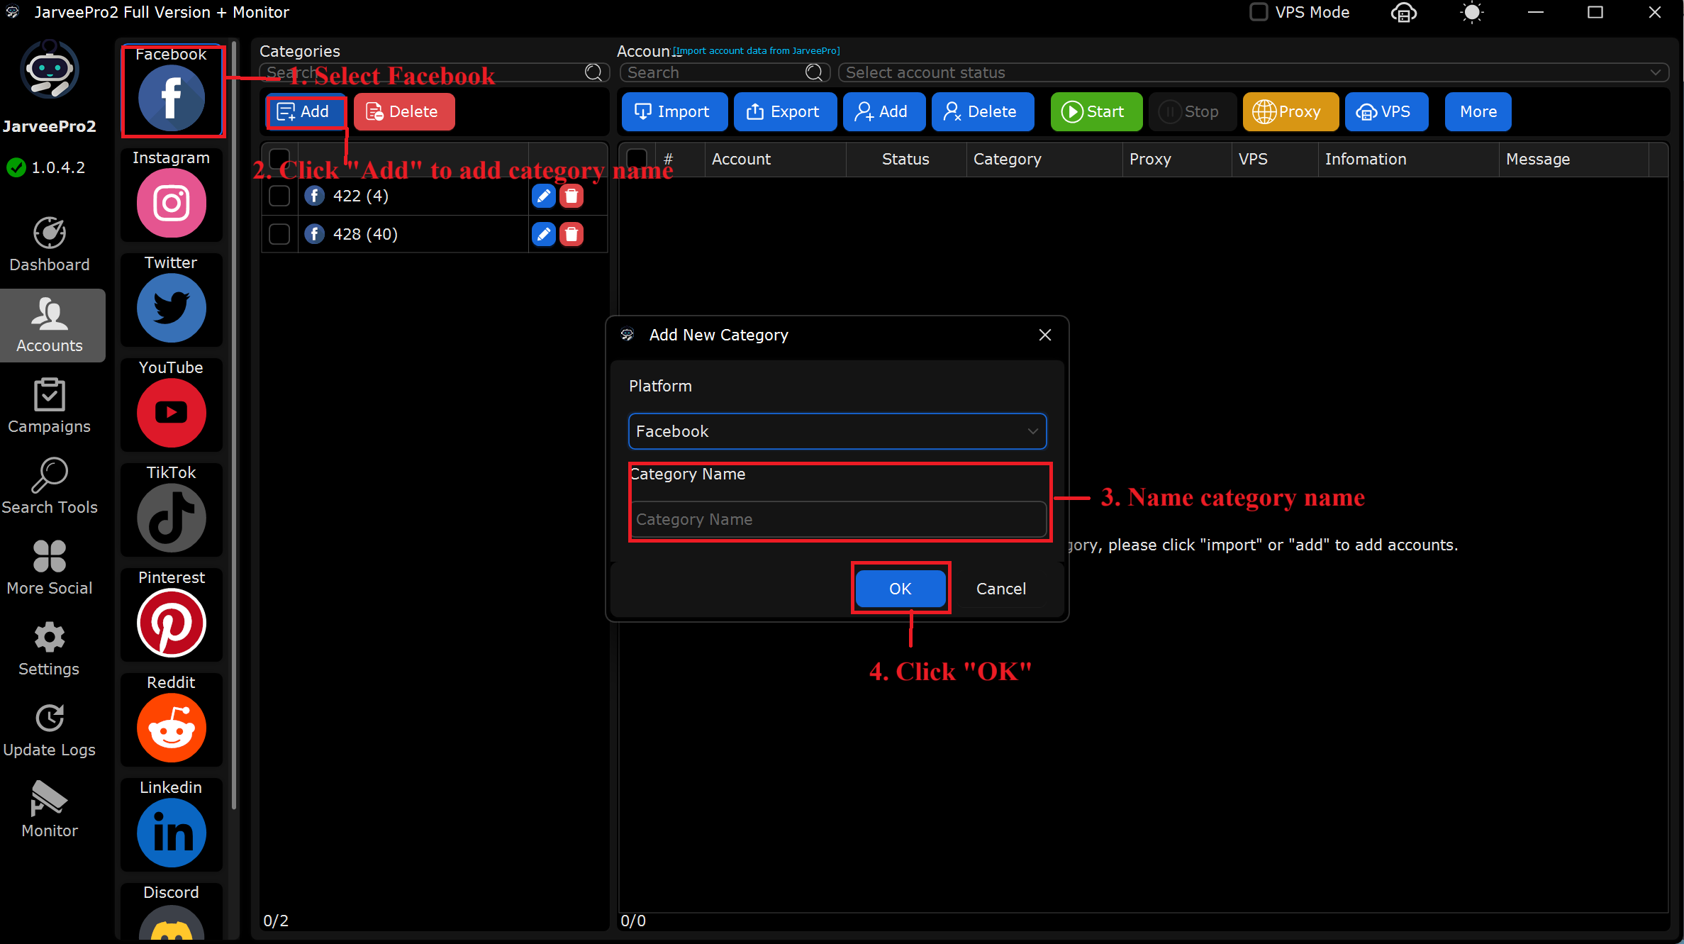Edit category 422 with pencil icon
Viewport: 1684px width, 944px height.
(x=543, y=196)
